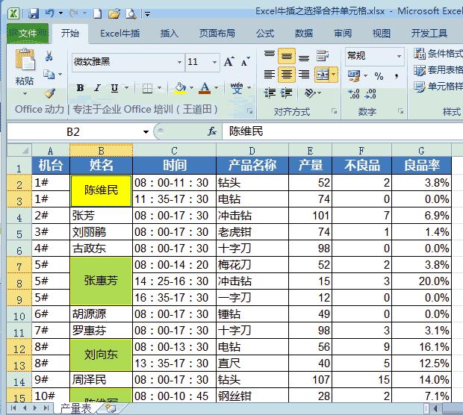The image size is (463, 415).
Task: Click the Accounting number format icon
Action: (354, 76)
